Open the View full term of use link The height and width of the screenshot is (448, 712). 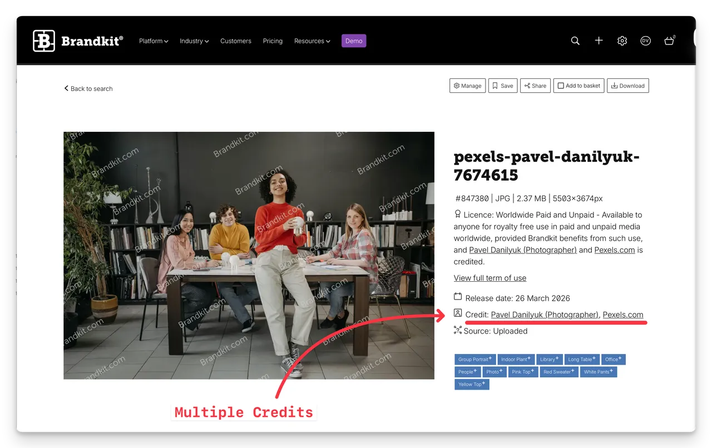(489, 278)
